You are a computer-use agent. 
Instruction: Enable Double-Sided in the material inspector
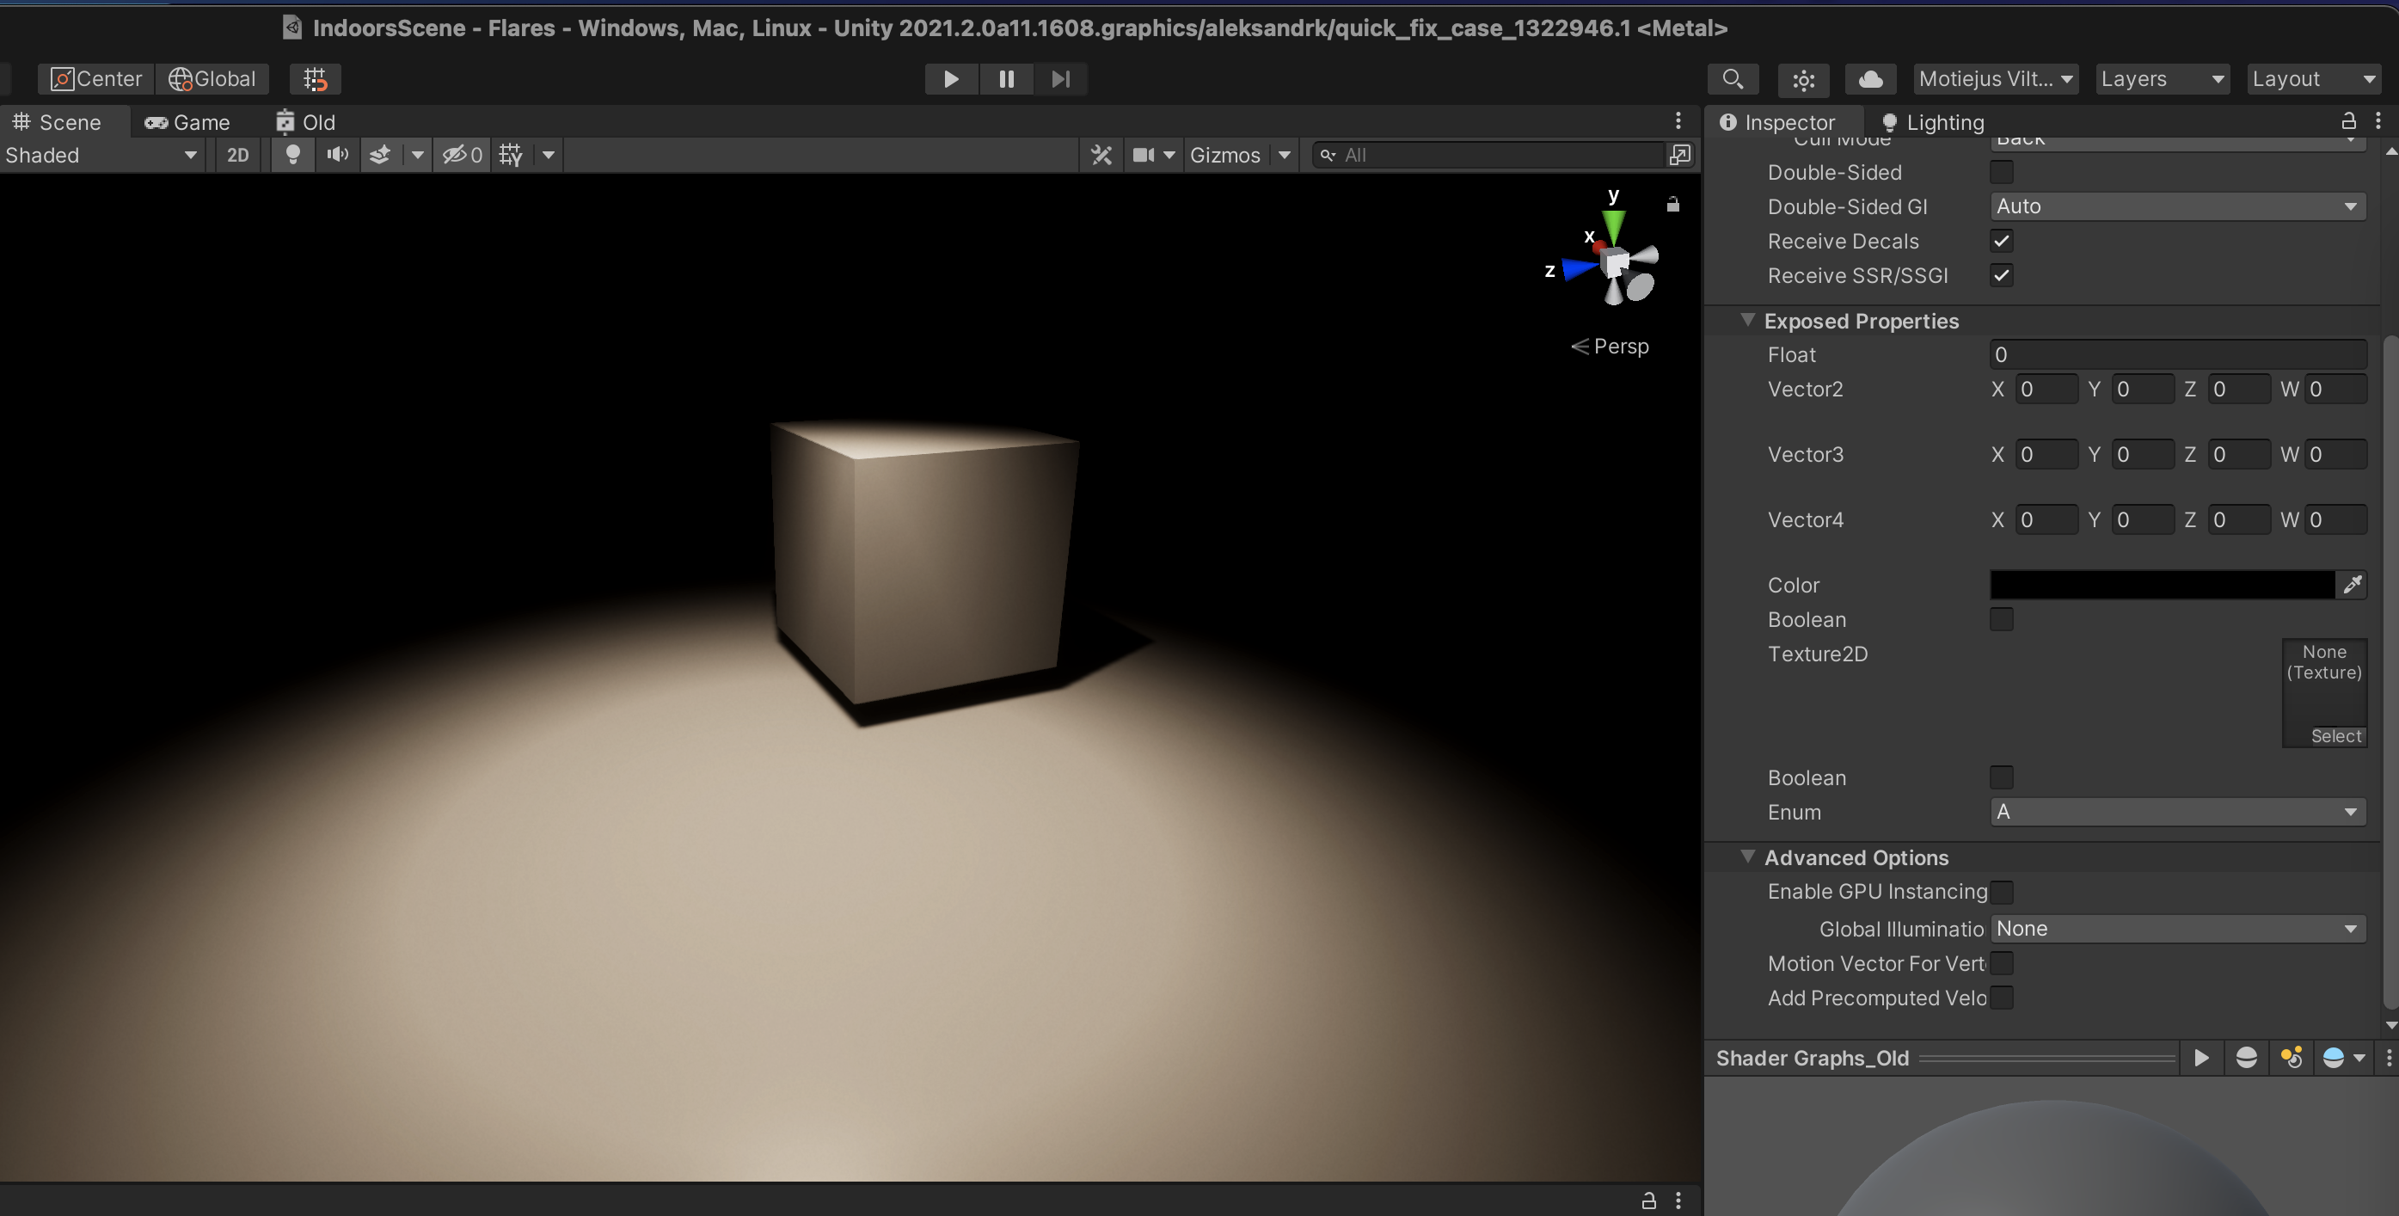tap(2003, 171)
